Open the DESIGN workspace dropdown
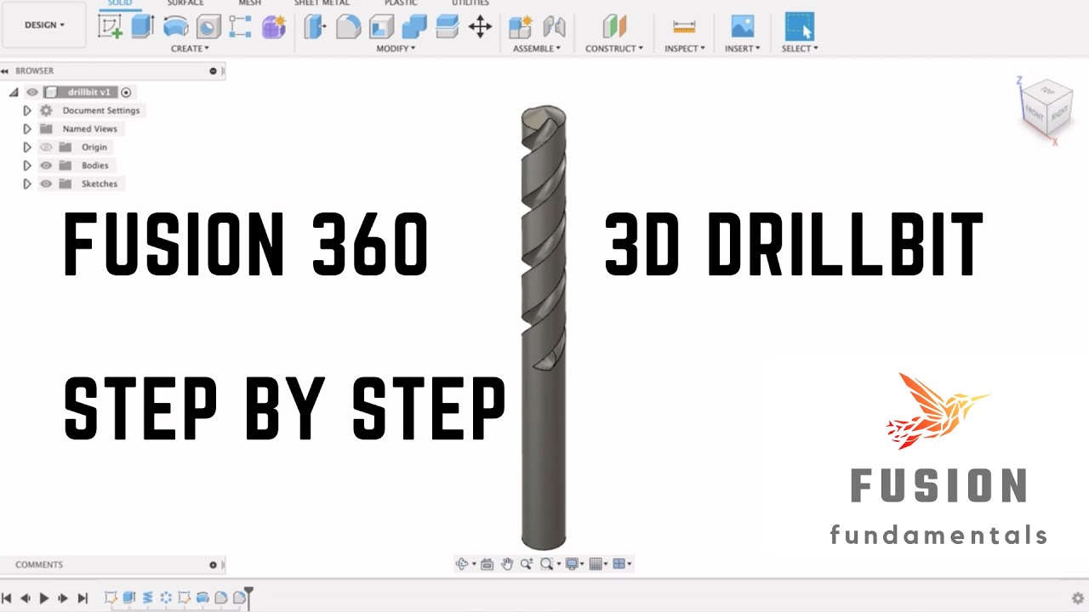 (x=44, y=25)
